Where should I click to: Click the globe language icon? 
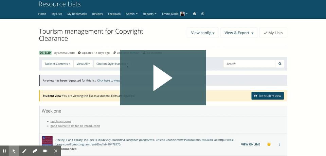194,14
